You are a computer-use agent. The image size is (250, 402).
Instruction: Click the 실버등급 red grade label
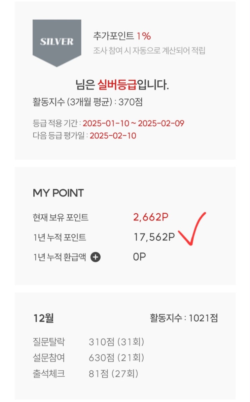point(117,84)
